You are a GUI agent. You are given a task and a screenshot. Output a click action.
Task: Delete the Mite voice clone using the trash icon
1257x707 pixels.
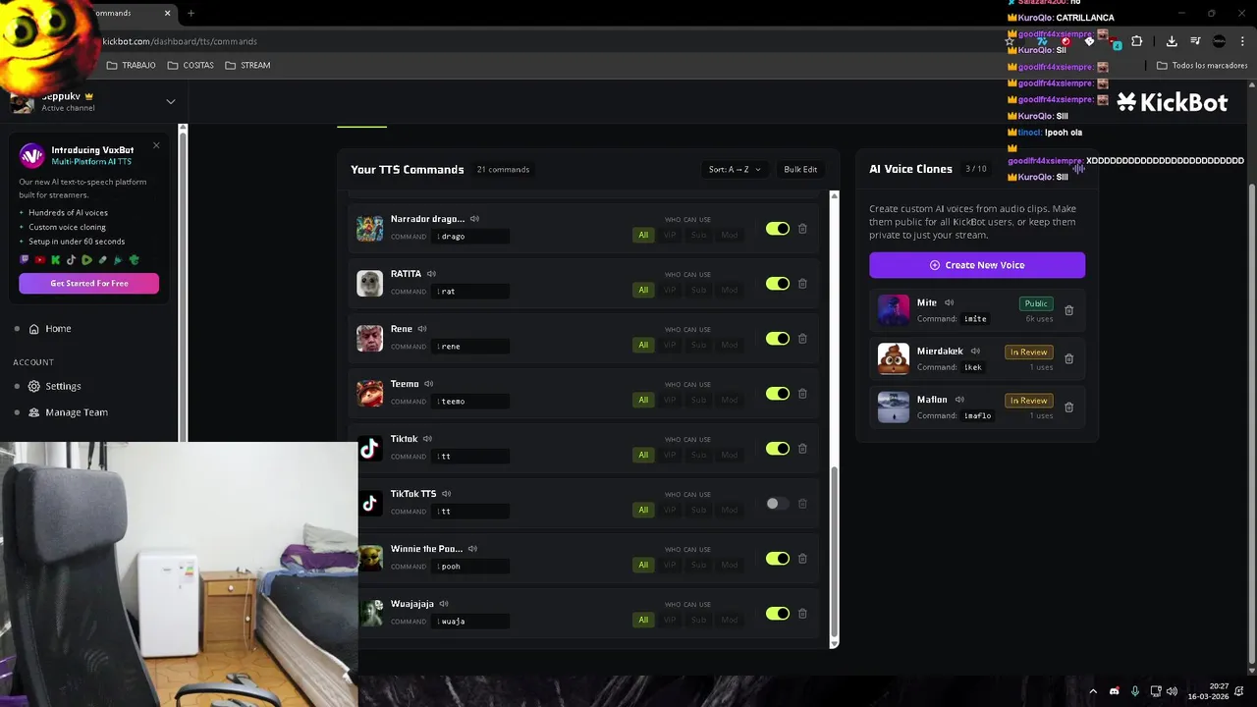(x=1069, y=310)
